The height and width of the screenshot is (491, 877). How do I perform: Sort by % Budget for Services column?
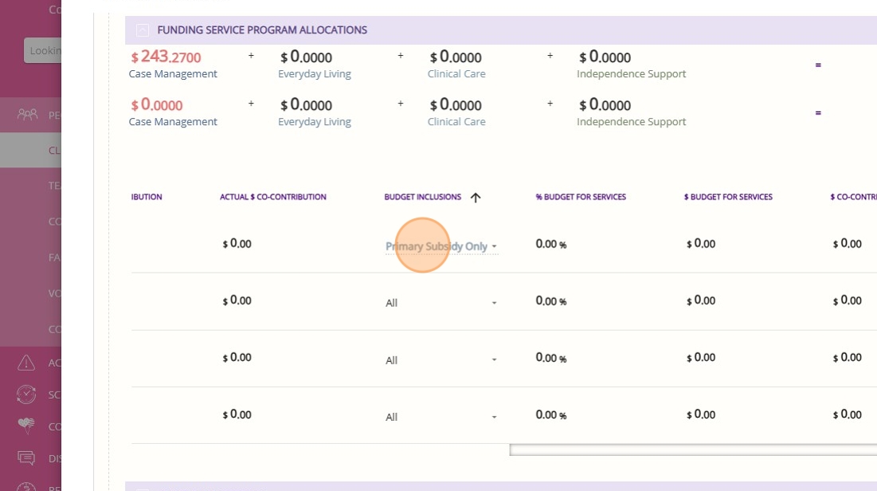[581, 197]
